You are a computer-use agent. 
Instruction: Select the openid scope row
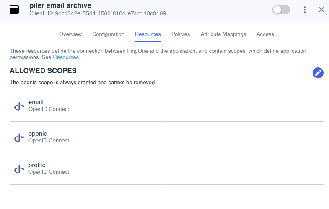pyautogui.click(x=166, y=137)
